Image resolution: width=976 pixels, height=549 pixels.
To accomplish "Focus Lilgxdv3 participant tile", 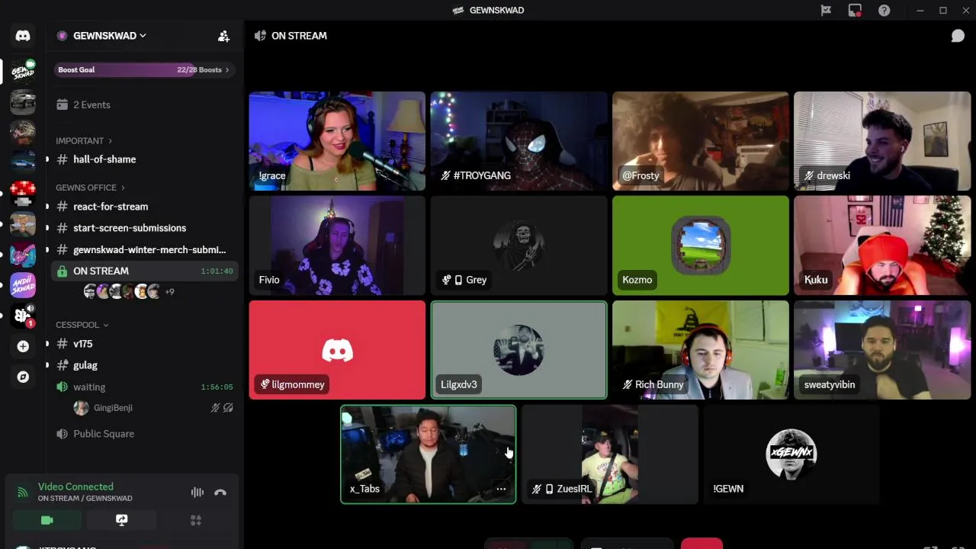I will pyautogui.click(x=518, y=350).
